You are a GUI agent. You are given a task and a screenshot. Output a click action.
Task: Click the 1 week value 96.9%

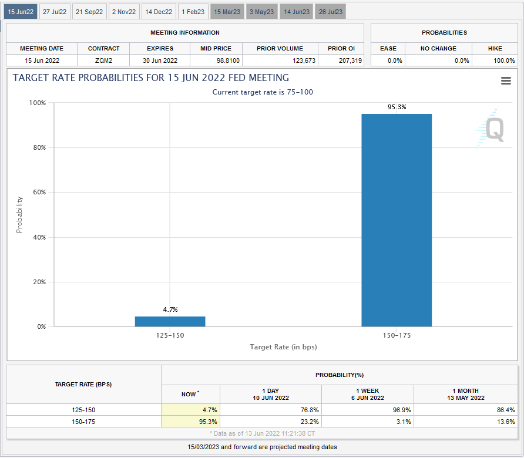402,410
